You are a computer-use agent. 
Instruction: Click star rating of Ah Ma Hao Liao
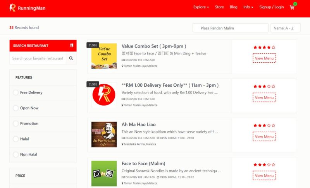[x=264, y=125]
